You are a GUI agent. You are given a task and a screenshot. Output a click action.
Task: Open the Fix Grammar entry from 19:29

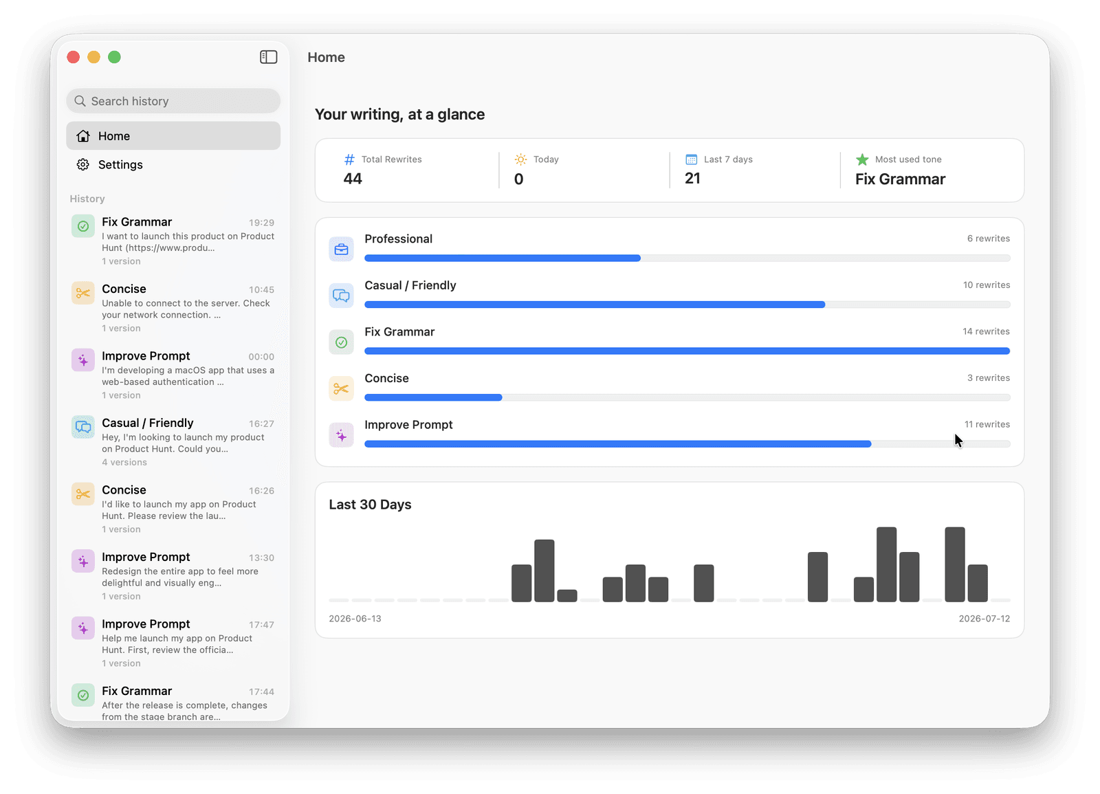point(173,241)
